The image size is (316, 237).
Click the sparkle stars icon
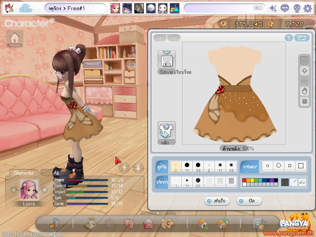tap(273, 8)
